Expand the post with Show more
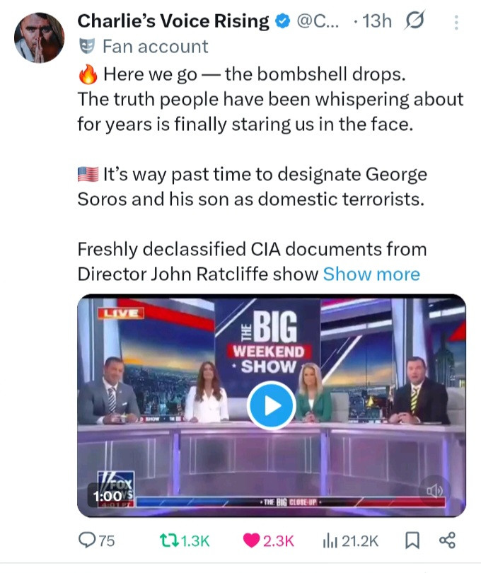Screen dimensions: 481x573 371,274
